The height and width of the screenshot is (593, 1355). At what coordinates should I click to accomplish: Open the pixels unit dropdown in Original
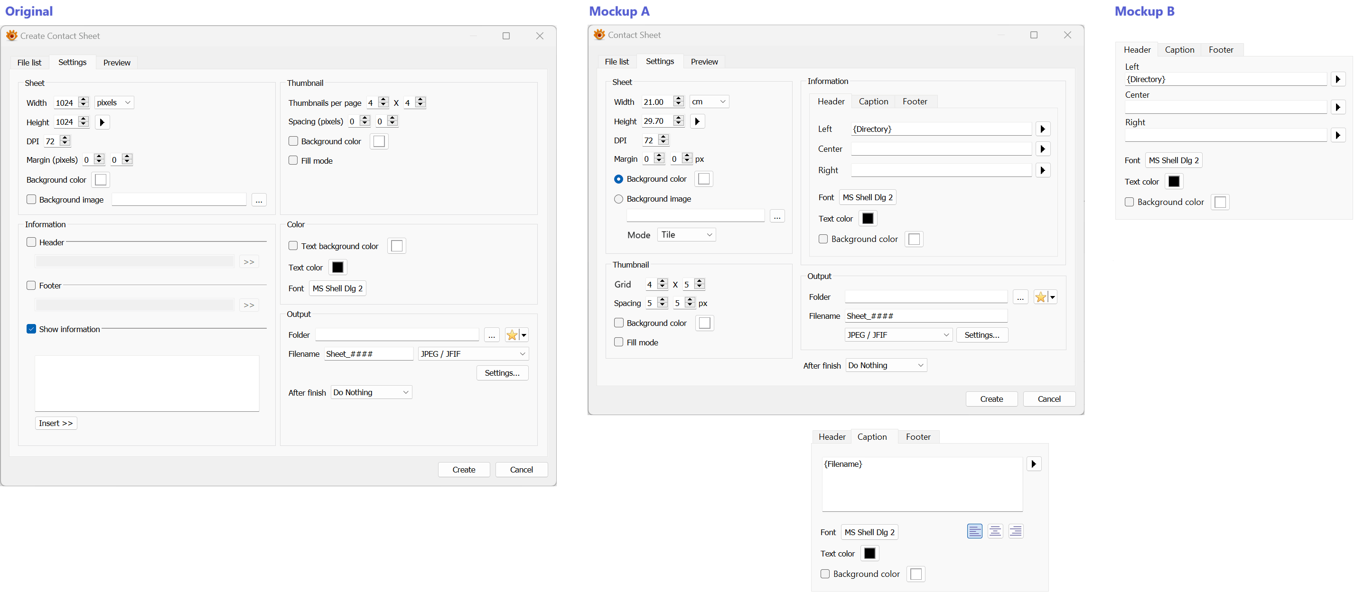tap(114, 102)
